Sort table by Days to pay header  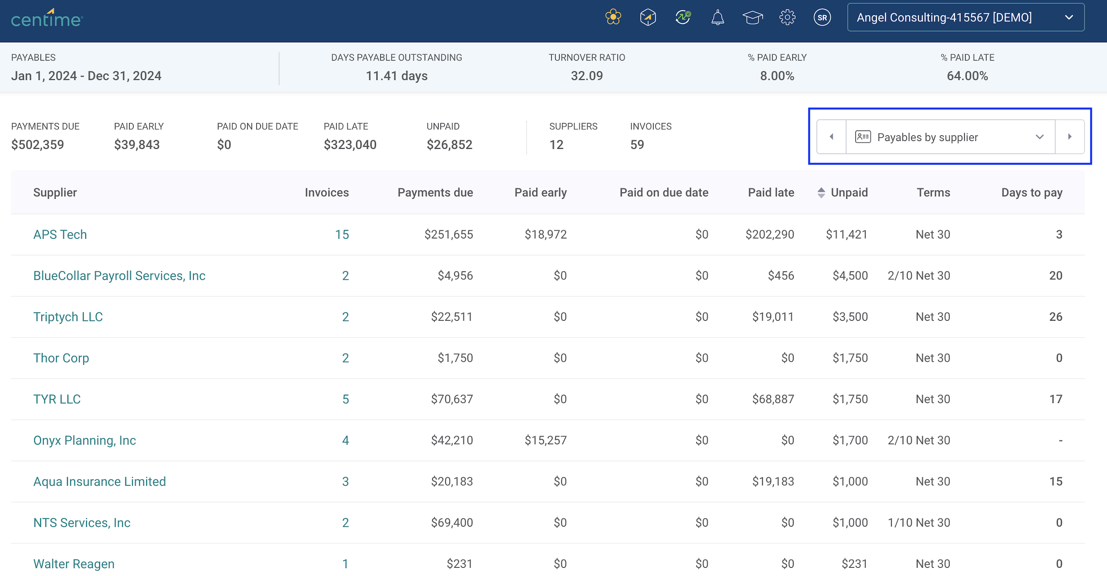pos(1032,192)
